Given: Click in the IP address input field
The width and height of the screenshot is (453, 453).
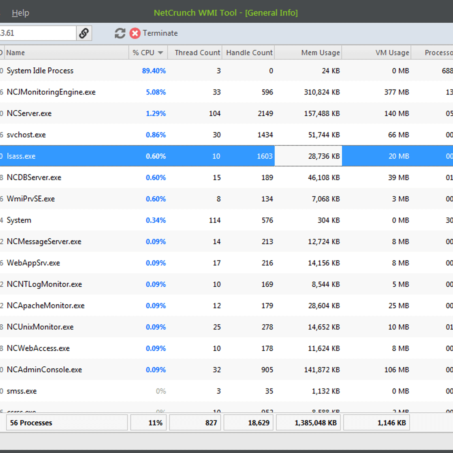Looking at the screenshot, I should click(37, 33).
